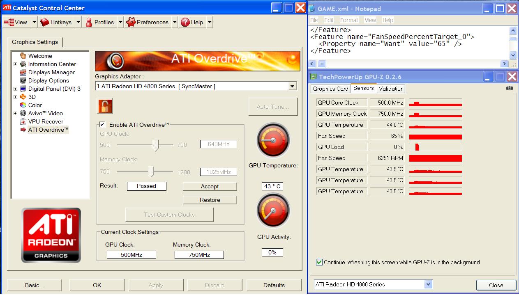Viewport: 519px width, 295px height.
Task: Expand the View dropdown arrow
Action: point(34,22)
